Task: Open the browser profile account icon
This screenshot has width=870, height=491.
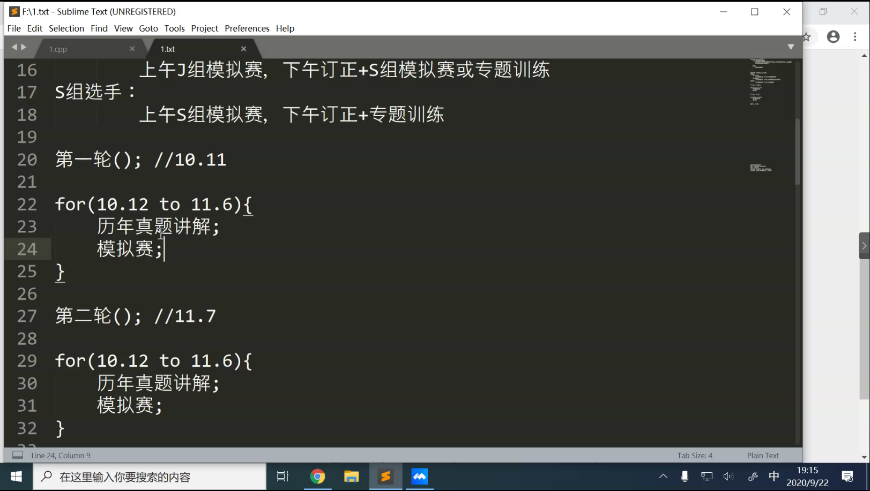Action: pos(833,36)
